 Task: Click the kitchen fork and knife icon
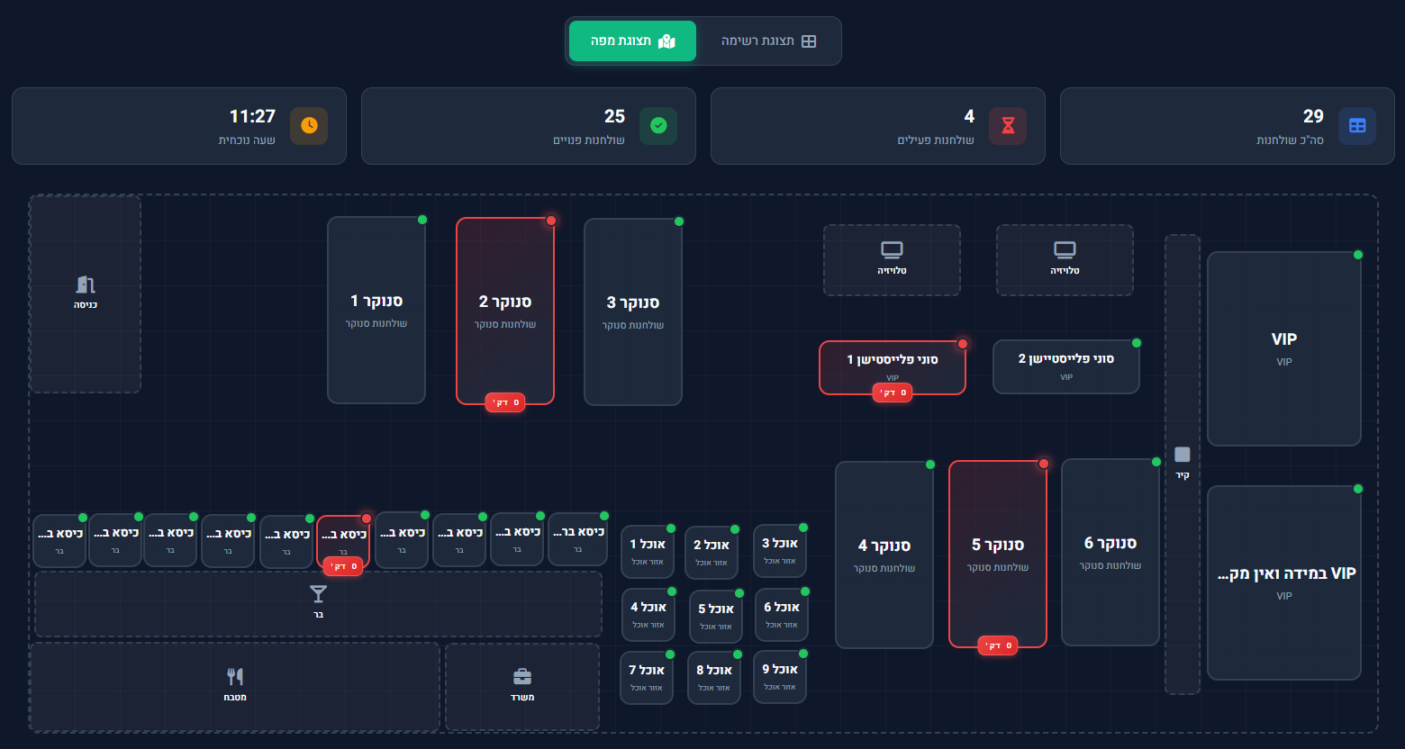coord(235,677)
